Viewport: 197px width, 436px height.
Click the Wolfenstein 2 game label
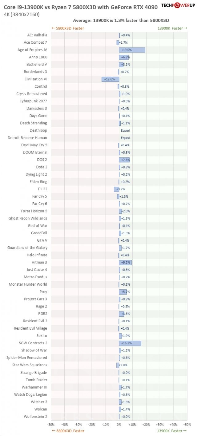(35, 417)
